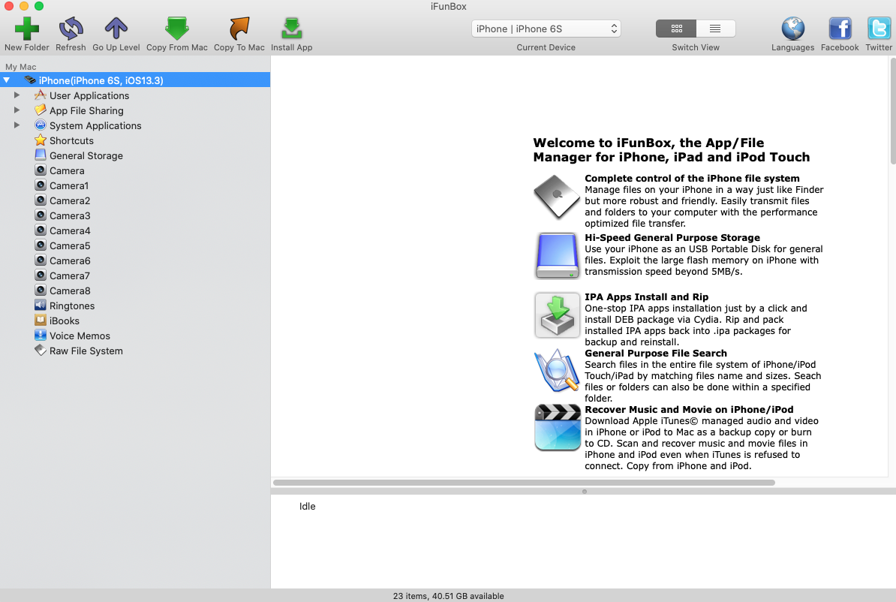Click 'General Purpose File Search' heading
Viewport: 896px width, 602px height.
pyautogui.click(x=655, y=354)
